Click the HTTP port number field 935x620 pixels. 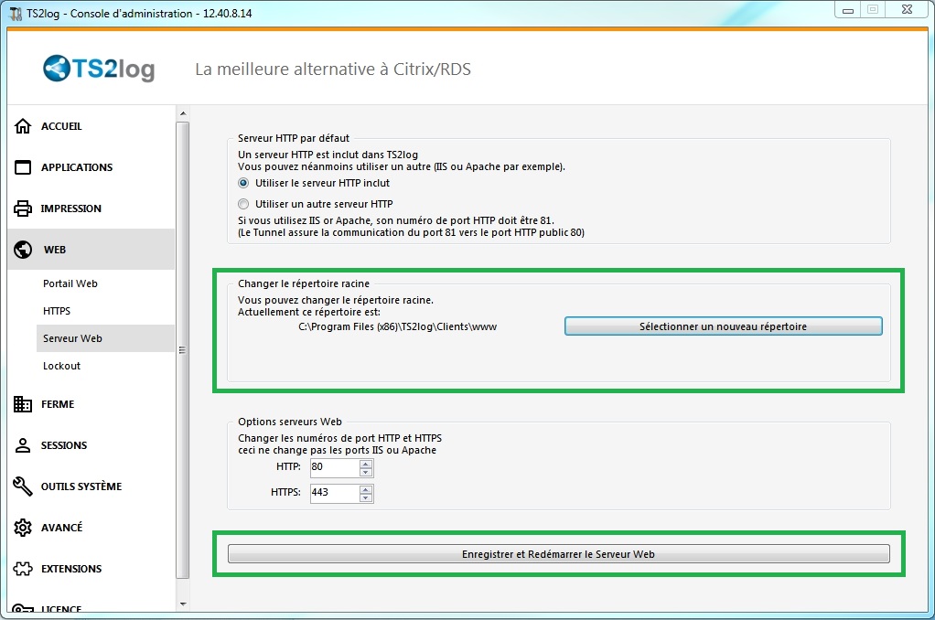click(335, 467)
